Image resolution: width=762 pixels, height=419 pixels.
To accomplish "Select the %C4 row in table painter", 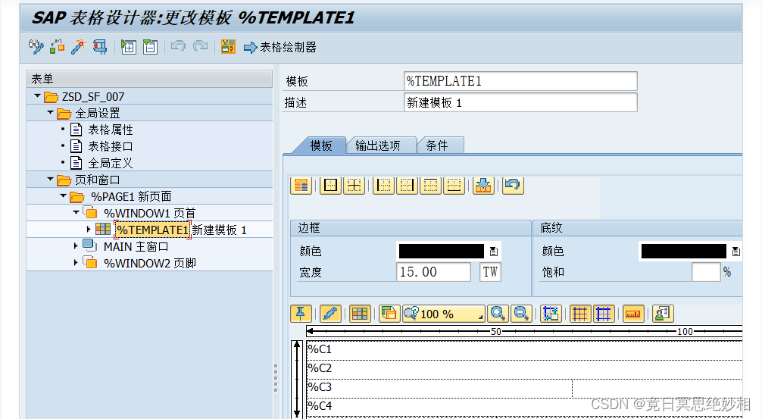I will click(524, 407).
